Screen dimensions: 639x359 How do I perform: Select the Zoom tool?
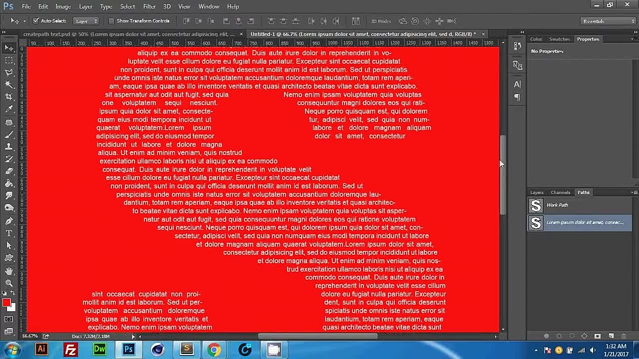9,283
